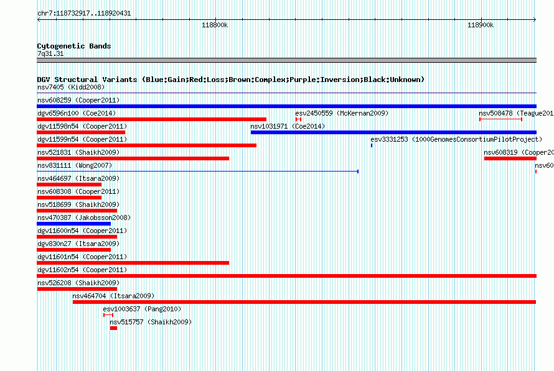This screenshot has height=371, width=554.
Task: Click nsv521831 (Shaikh2009) label
Action: coord(78,152)
